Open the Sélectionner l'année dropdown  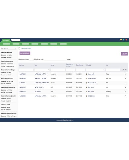click(x=31, y=59)
